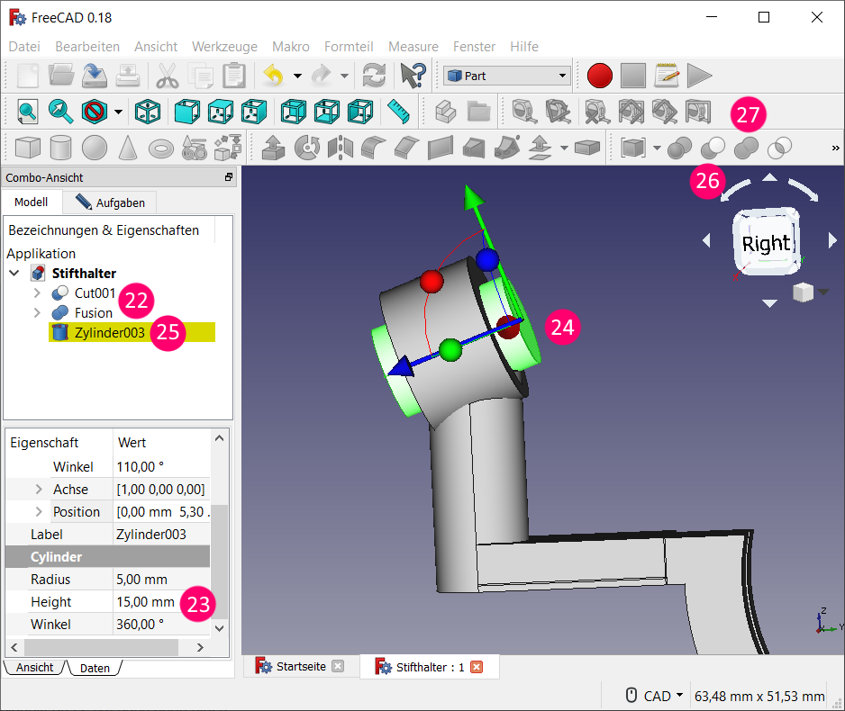The width and height of the screenshot is (845, 711).
Task: Click the Fit all content view icon
Action: 28,112
